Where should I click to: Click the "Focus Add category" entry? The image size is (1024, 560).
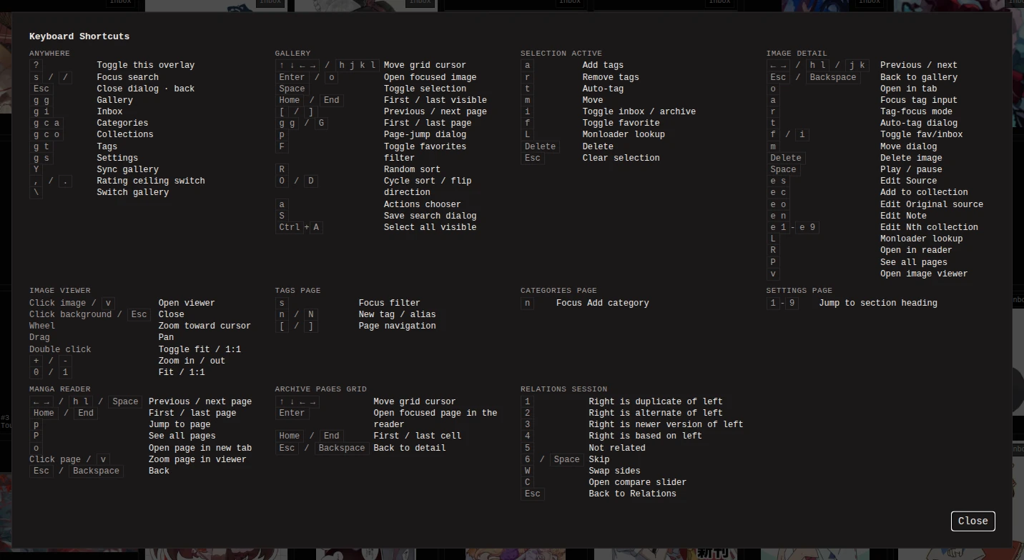point(602,303)
